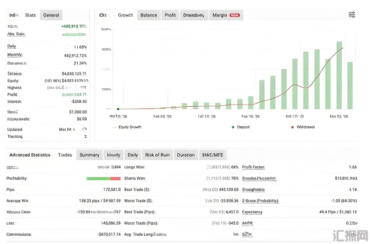Switch to the Balance chart tab

click(149, 15)
